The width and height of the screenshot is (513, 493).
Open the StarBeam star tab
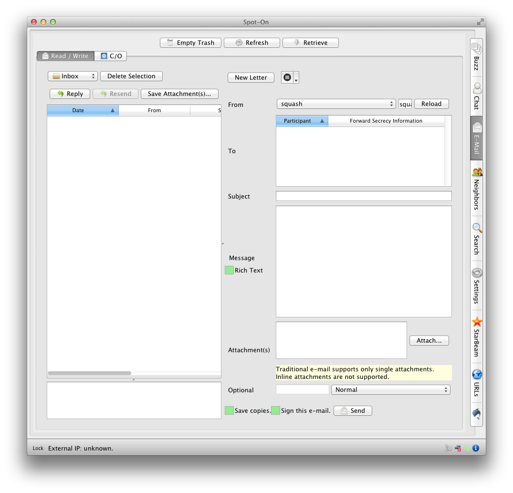(476, 336)
